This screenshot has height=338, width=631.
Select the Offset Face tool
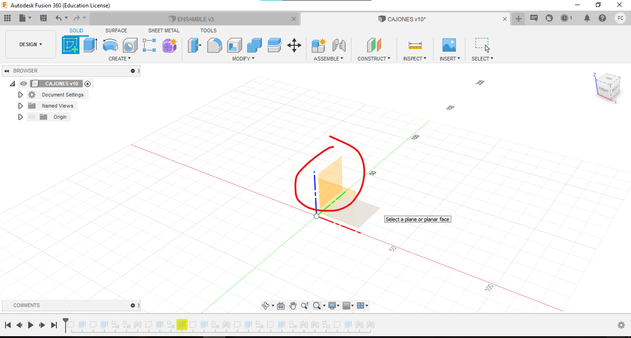click(x=274, y=45)
